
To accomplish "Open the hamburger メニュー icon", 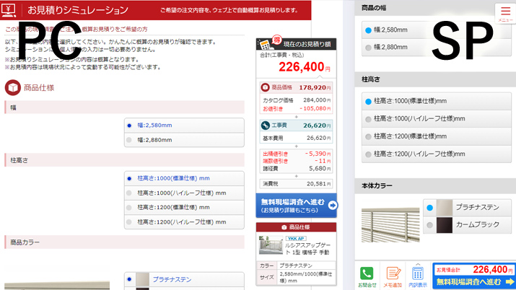I will (504, 14).
